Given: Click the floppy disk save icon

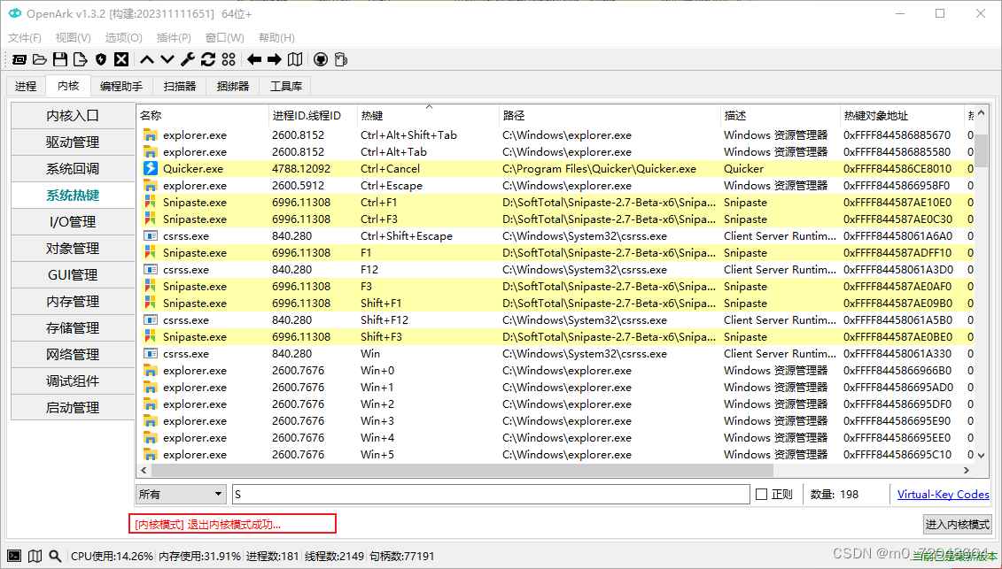Looking at the screenshot, I should point(60,59).
